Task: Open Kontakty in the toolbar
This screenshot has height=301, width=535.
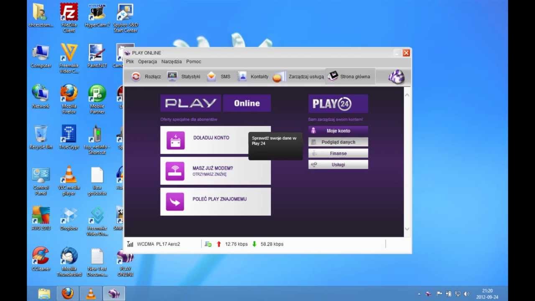Action: [x=252, y=77]
